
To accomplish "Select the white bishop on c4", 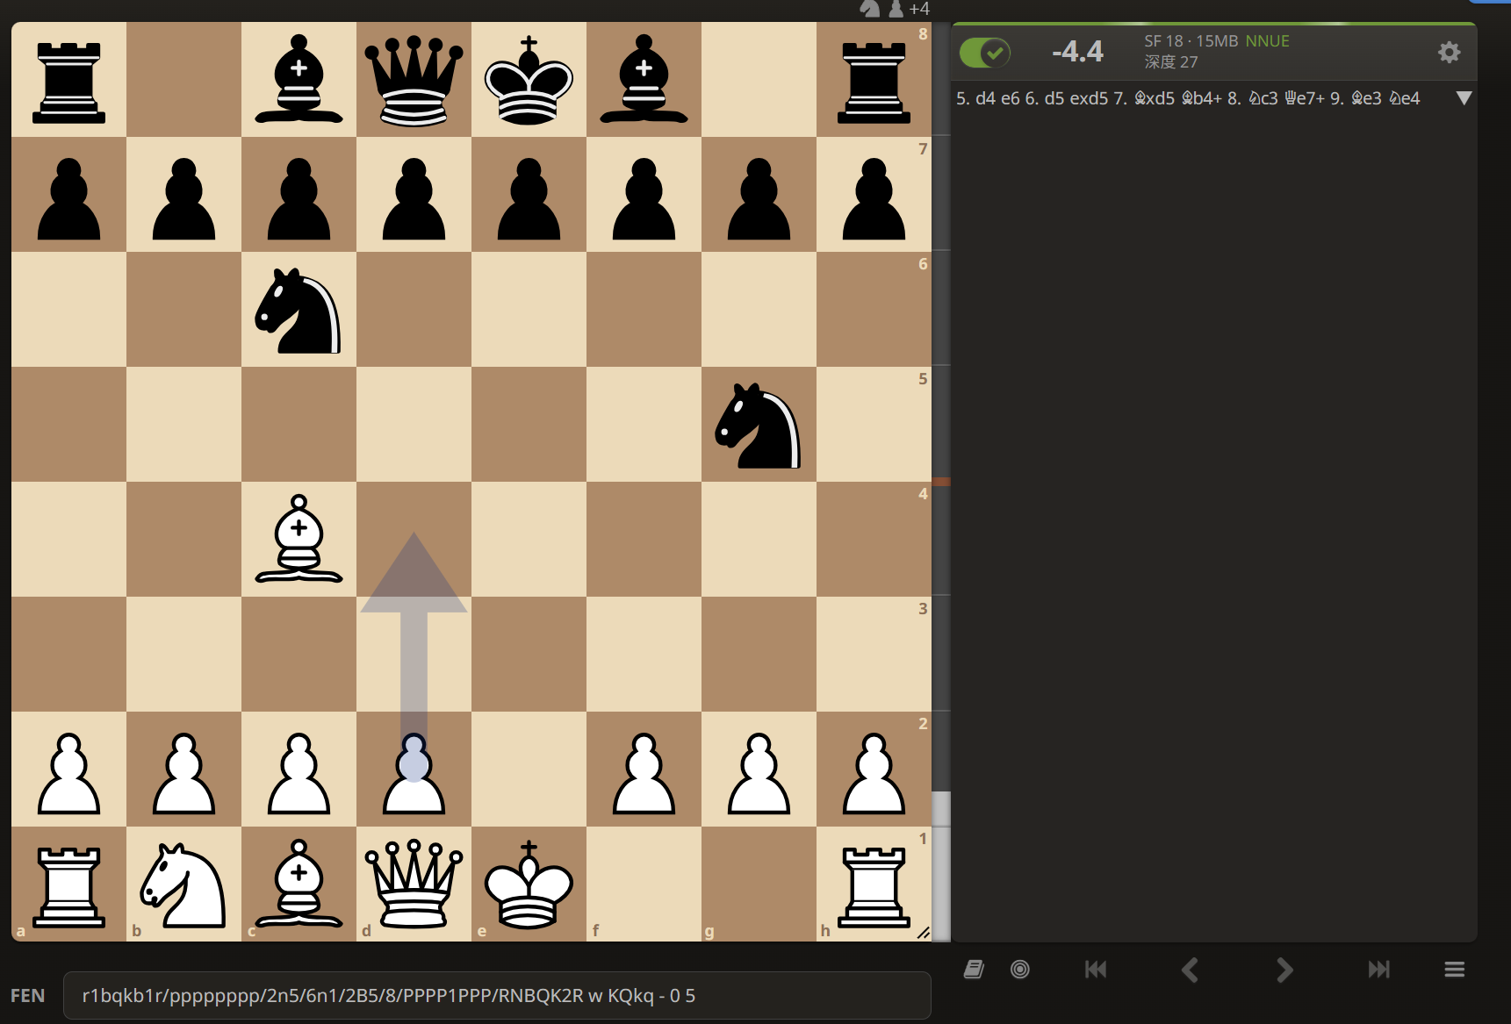I will (299, 540).
